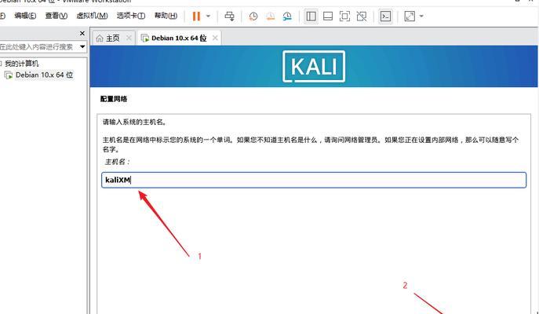Image resolution: width=539 pixels, height=314 pixels.
Task: Open the 选项卡(T) menu
Action: click(x=130, y=16)
